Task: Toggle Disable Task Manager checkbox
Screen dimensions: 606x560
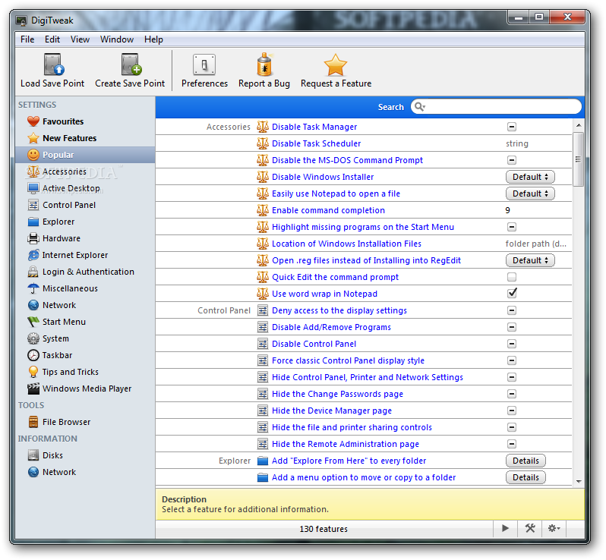Action: pyautogui.click(x=512, y=127)
